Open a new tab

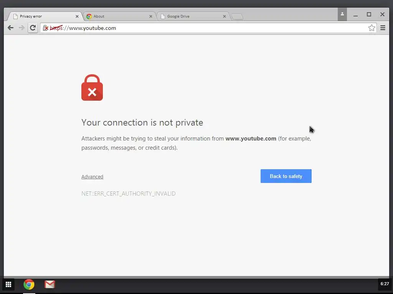(237, 16)
